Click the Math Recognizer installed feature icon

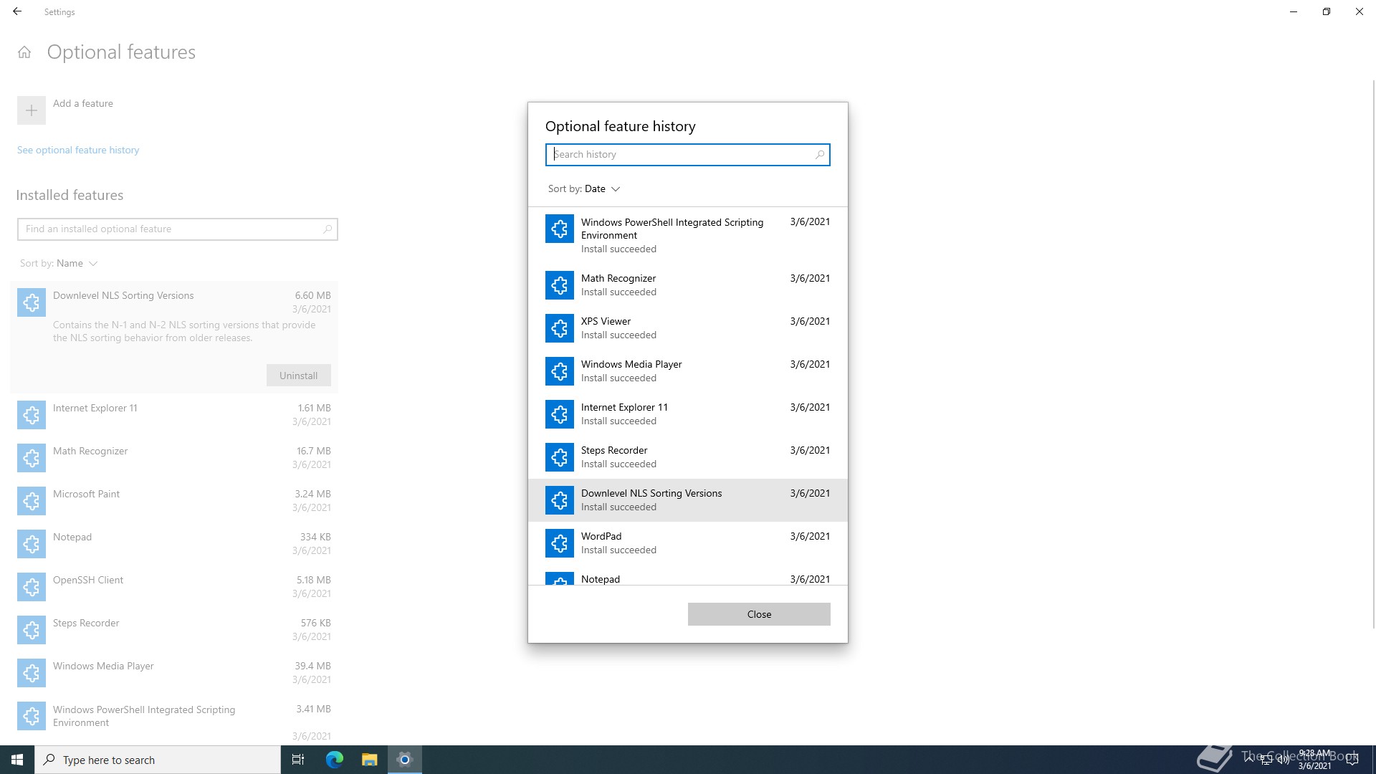click(x=32, y=458)
